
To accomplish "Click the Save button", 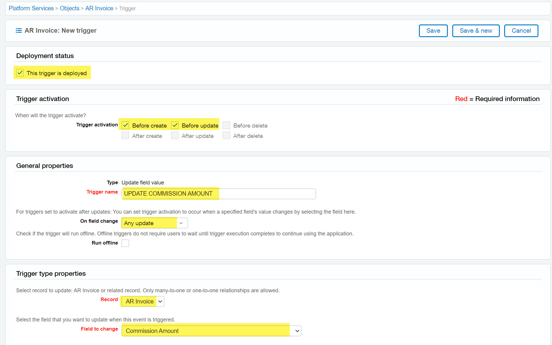I will (433, 31).
